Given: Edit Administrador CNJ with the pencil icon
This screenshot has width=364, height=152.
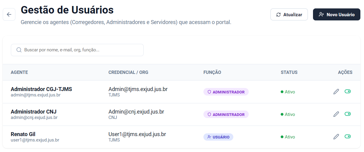Looking at the screenshot, I should pyautogui.click(x=336, y=114).
